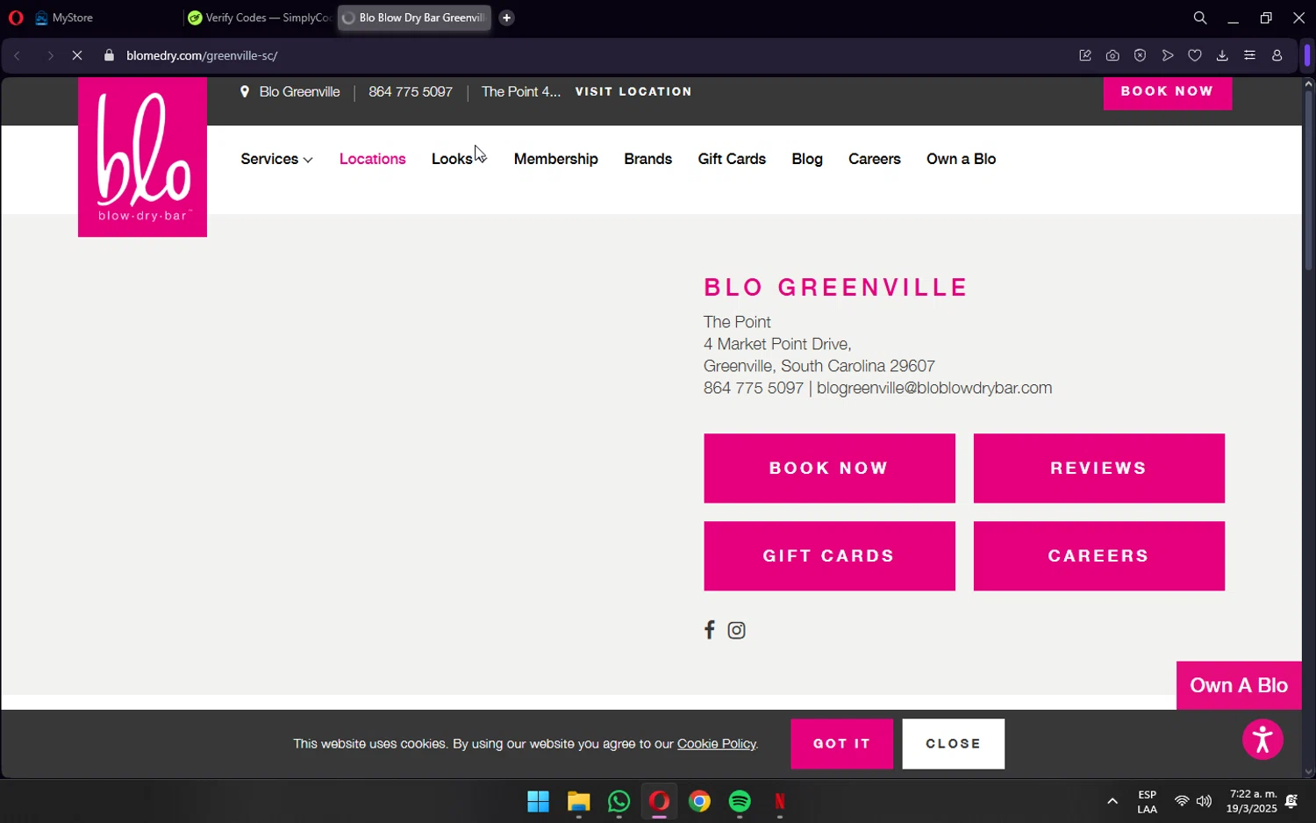Open File Explorer from taskbar

click(578, 801)
